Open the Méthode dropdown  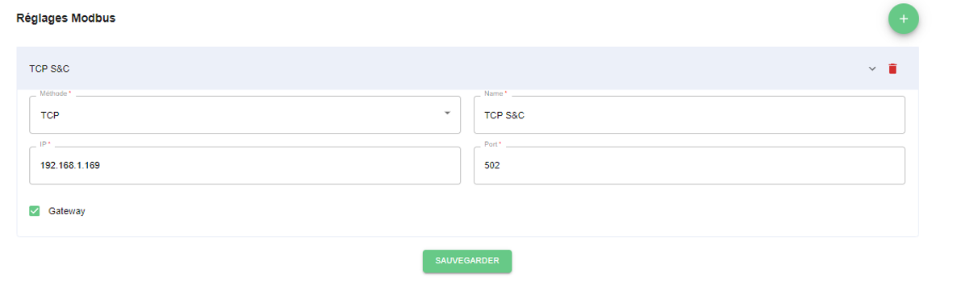pyautogui.click(x=245, y=114)
